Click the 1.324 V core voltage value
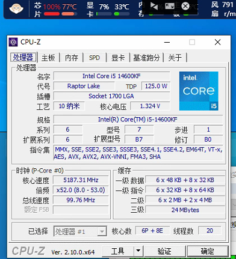 pos(150,106)
